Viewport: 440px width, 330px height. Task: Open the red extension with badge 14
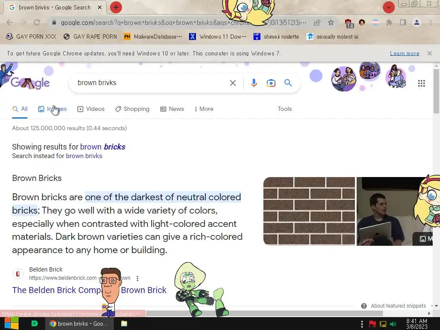(x=348, y=23)
